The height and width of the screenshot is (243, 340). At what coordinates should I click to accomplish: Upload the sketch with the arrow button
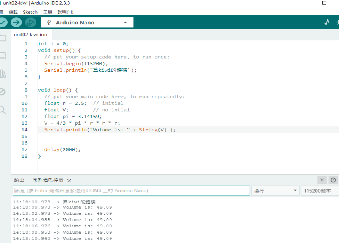pyautogui.click(x=16, y=23)
